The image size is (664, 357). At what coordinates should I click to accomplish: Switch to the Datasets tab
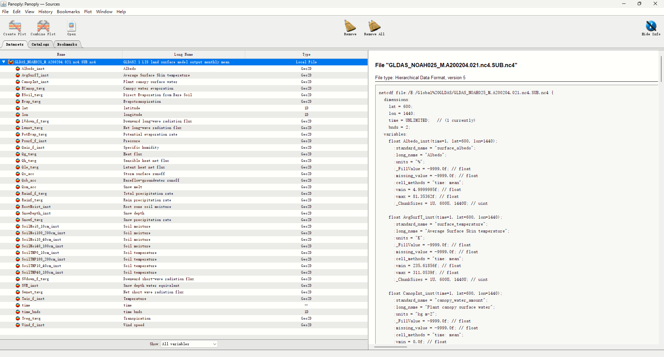pos(15,44)
